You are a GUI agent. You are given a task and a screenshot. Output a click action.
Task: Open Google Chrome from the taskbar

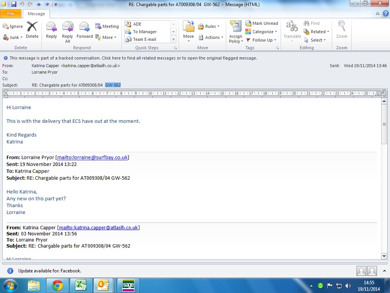pyautogui.click(x=58, y=285)
